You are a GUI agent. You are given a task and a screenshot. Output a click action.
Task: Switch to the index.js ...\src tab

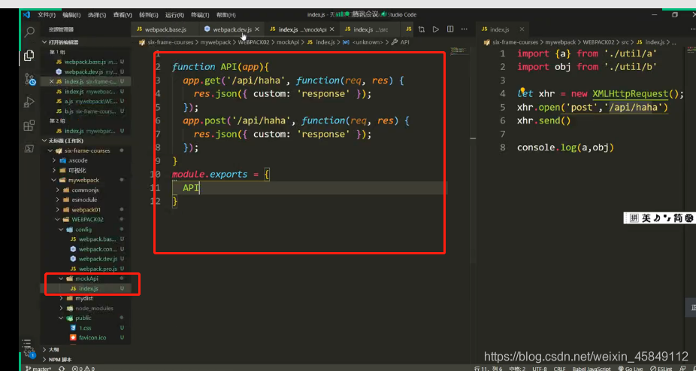(x=371, y=29)
